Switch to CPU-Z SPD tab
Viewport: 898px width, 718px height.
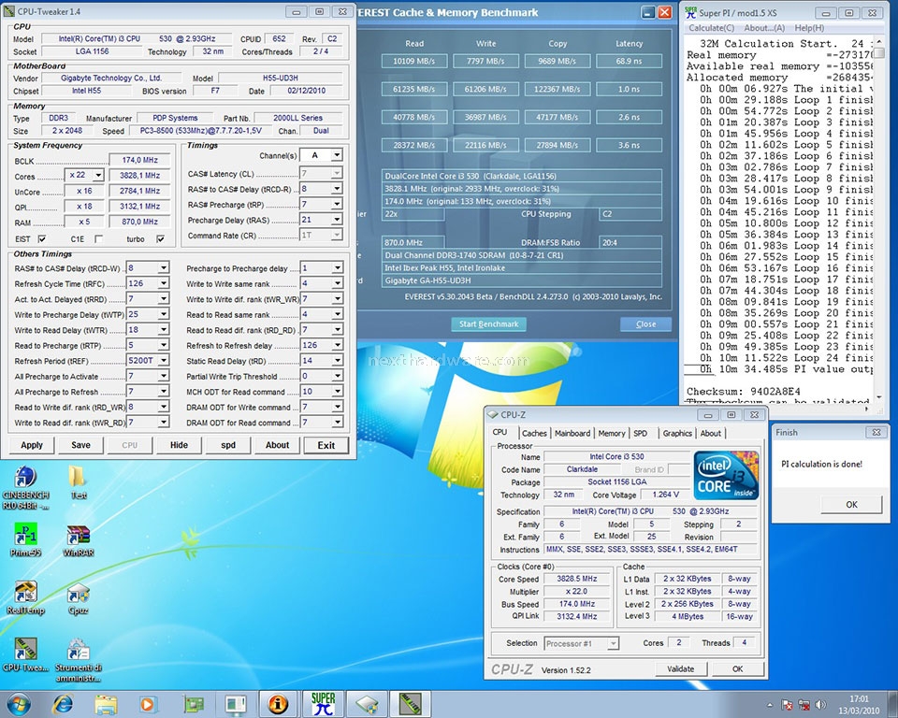click(x=640, y=434)
